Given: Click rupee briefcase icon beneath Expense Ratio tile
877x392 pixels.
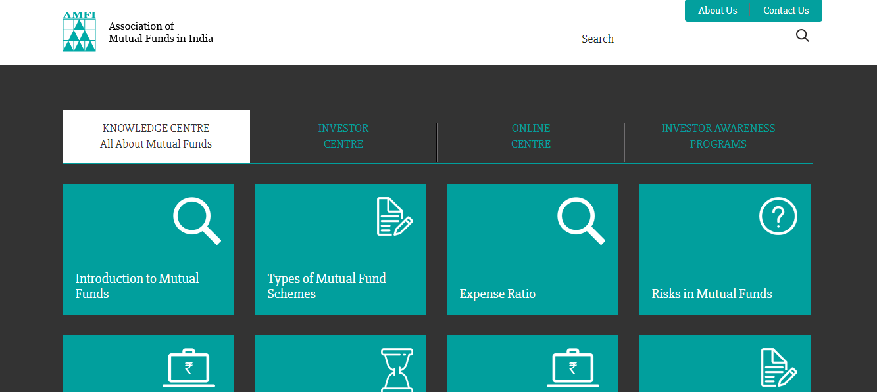Looking at the screenshot, I should [572, 368].
